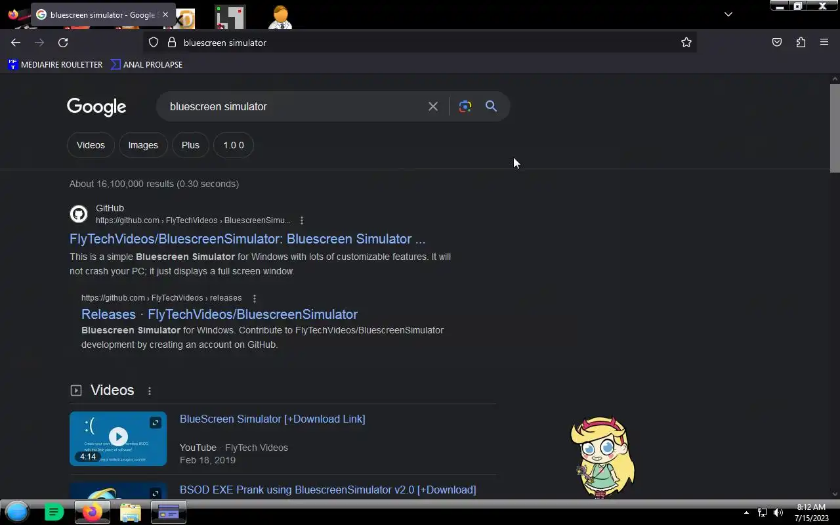840x525 pixels.
Task: Click FlyTech Videos under first video result
Action: coord(257,448)
